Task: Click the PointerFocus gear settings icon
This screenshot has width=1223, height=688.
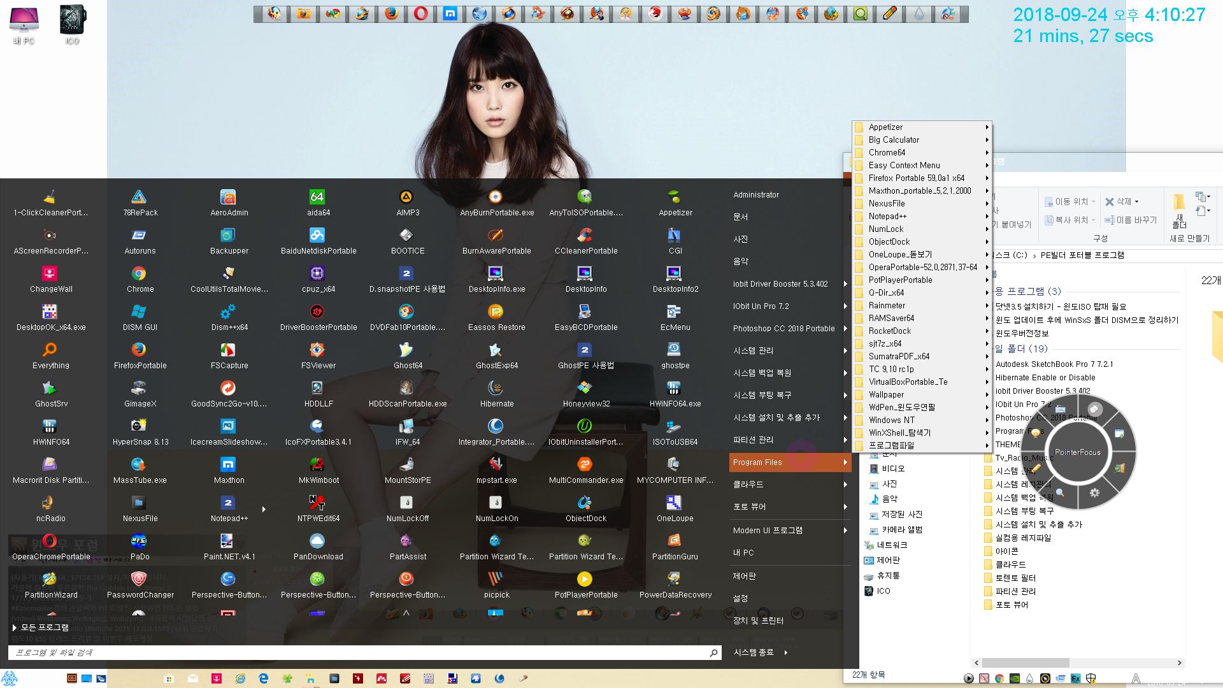Action: pyautogui.click(x=1094, y=492)
